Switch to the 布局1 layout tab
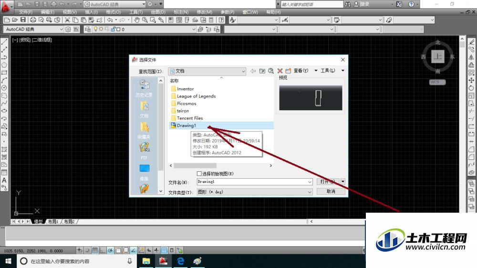This screenshot has height=268, width=477. click(53, 221)
